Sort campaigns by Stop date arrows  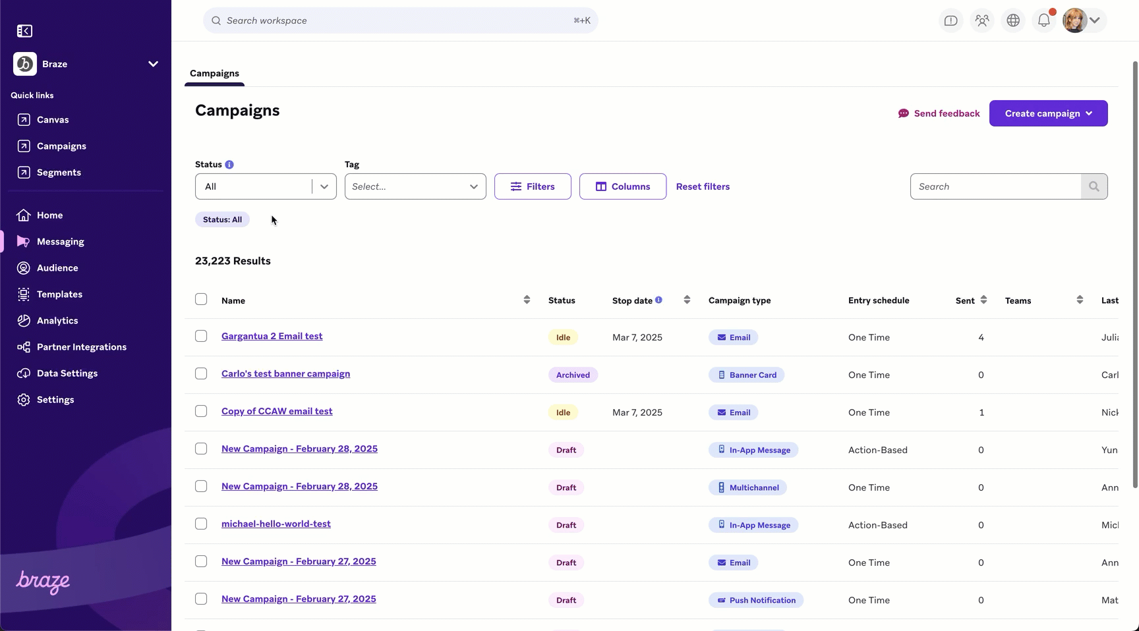click(x=687, y=300)
